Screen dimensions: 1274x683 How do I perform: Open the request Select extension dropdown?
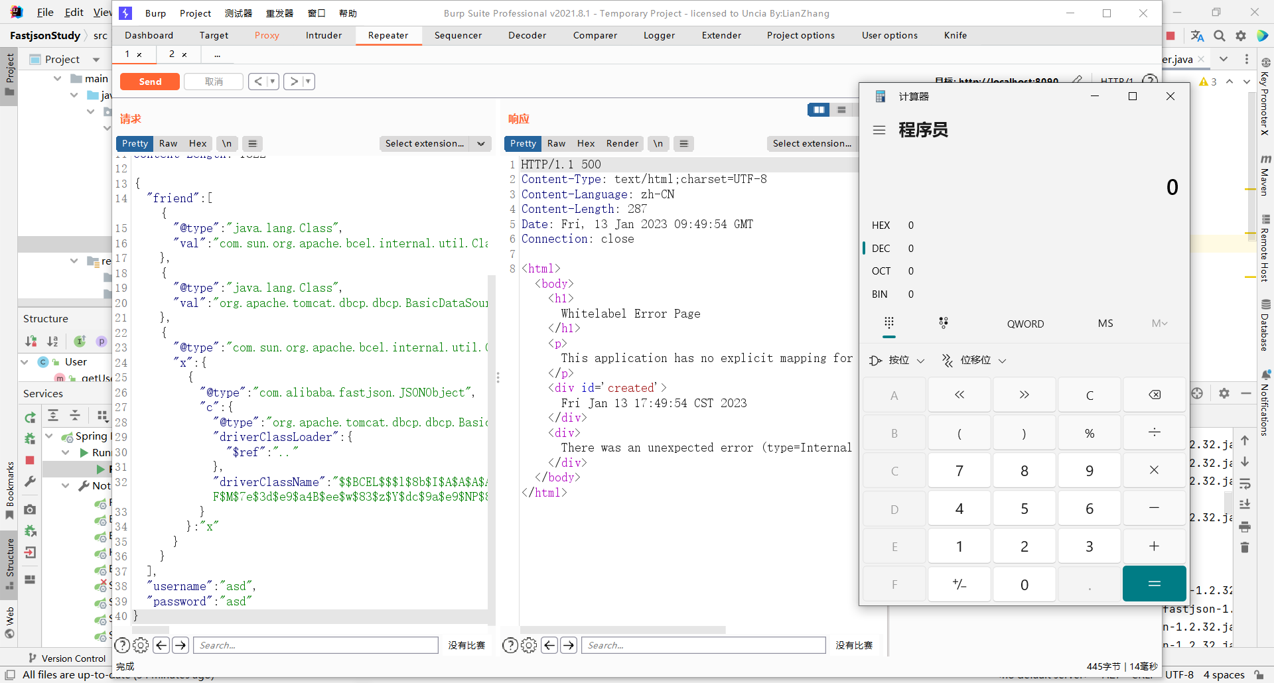pyautogui.click(x=435, y=143)
